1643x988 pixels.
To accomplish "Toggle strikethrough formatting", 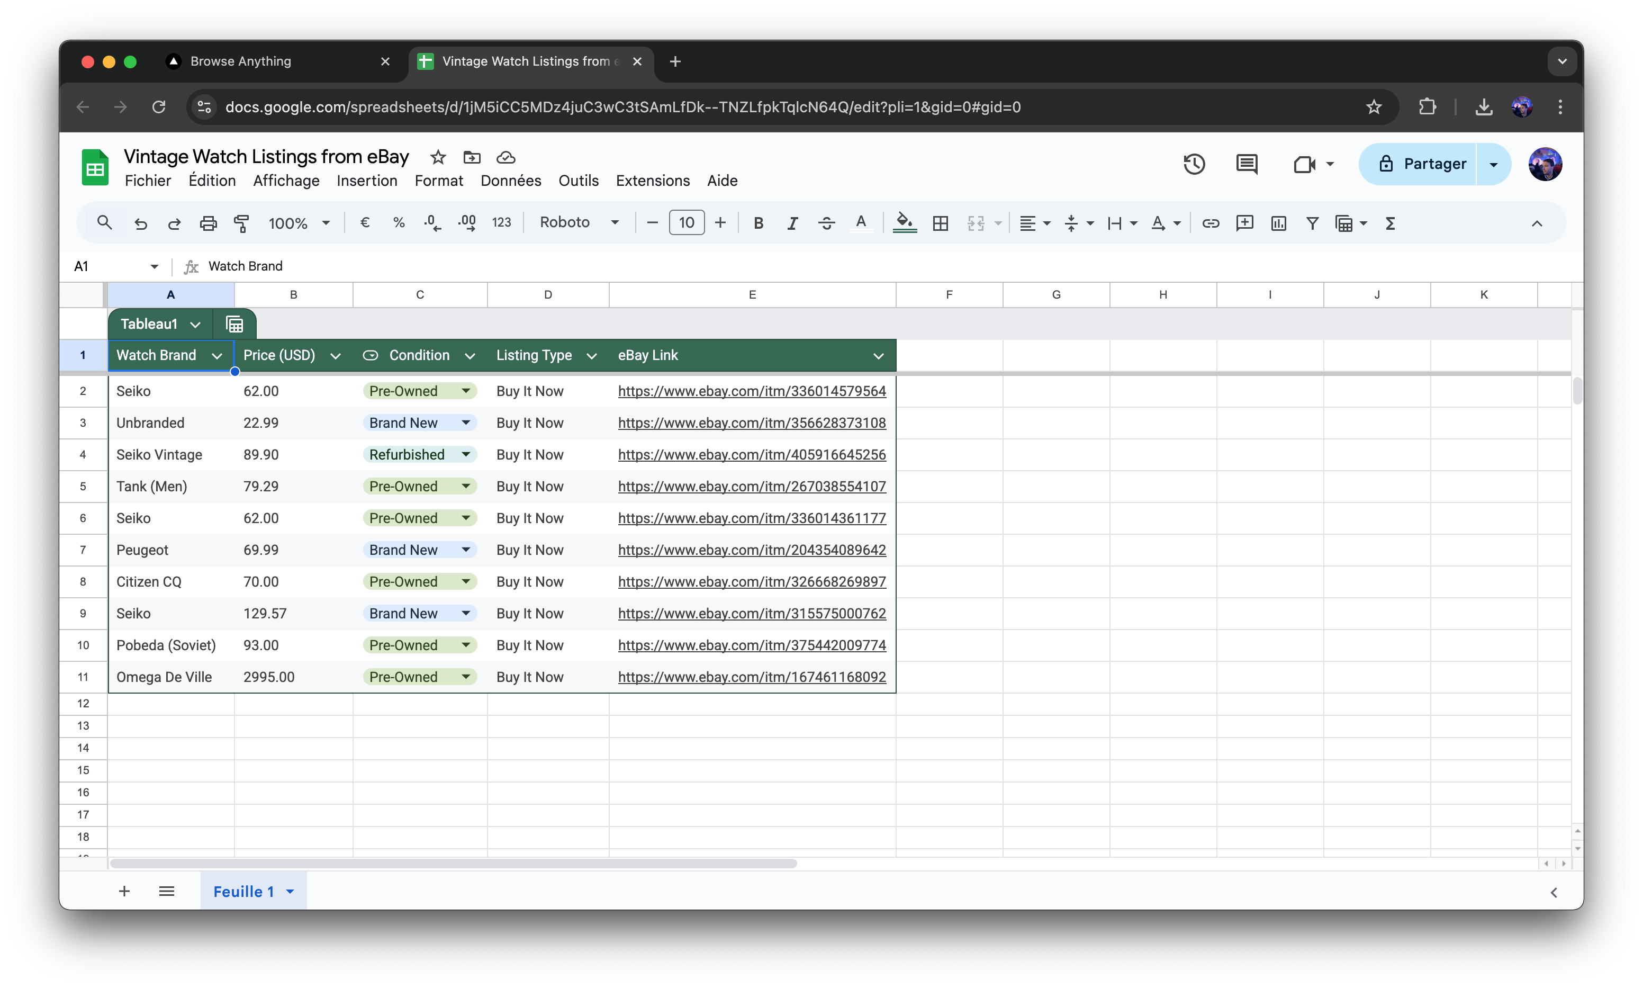I will [826, 223].
